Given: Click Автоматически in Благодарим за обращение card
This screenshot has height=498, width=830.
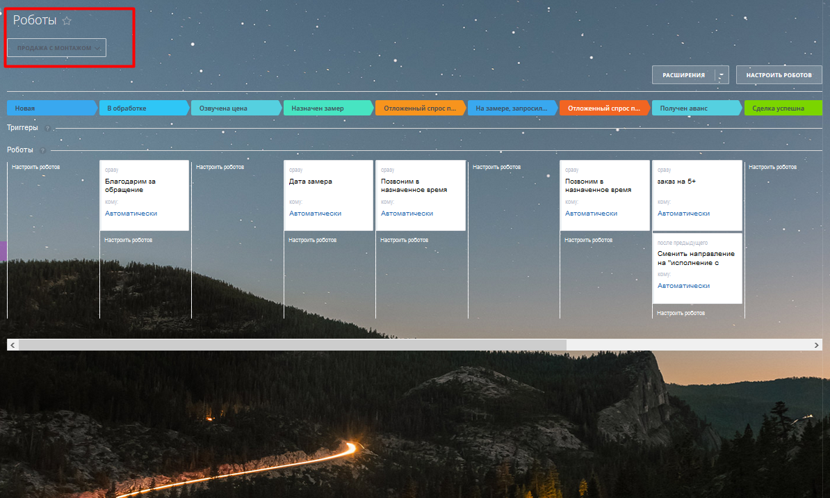Looking at the screenshot, I should click(x=131, y=214).
